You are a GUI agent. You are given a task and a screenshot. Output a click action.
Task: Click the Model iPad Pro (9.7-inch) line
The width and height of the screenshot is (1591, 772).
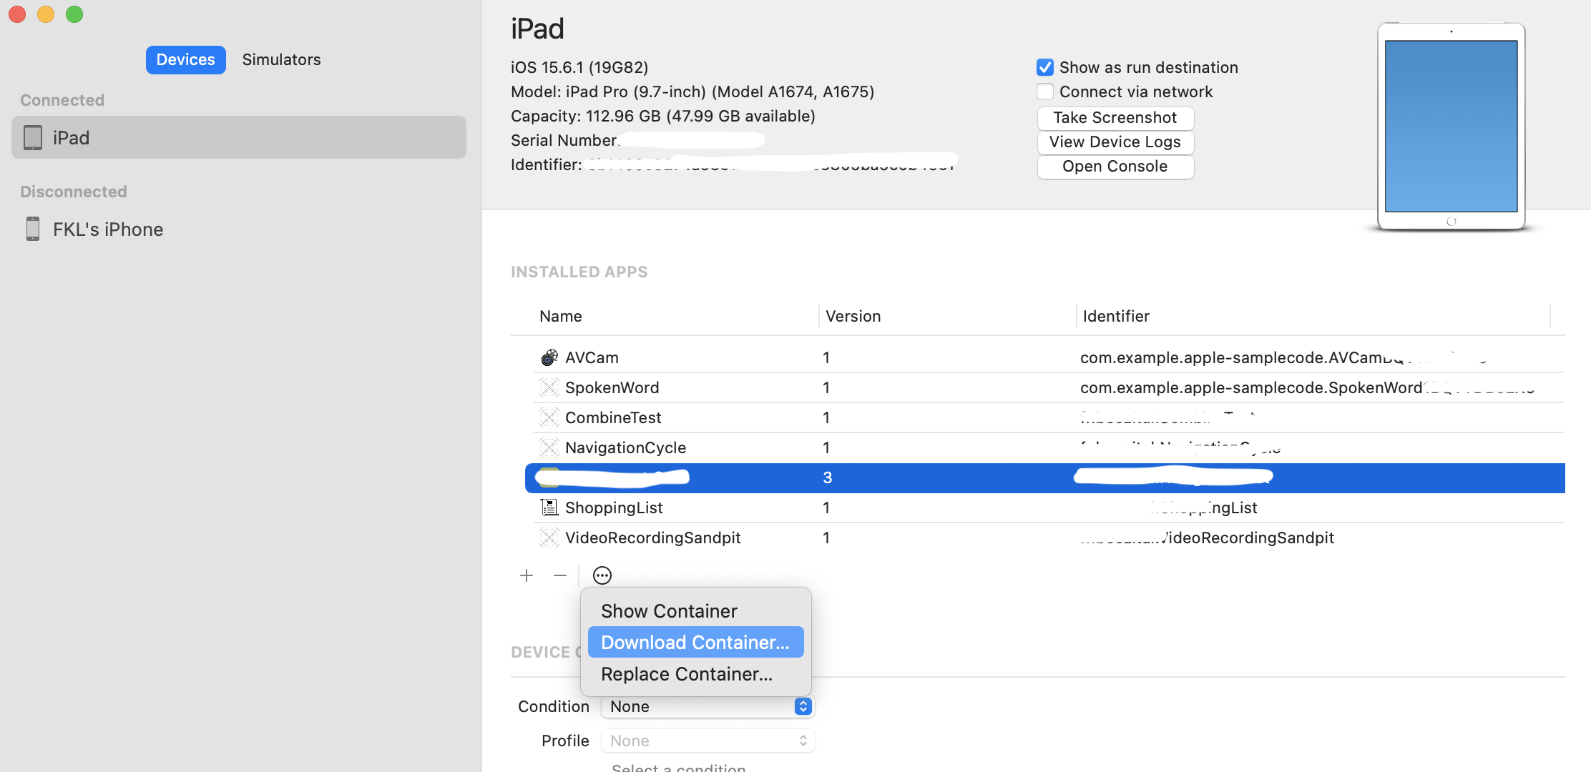coord(692,91)
